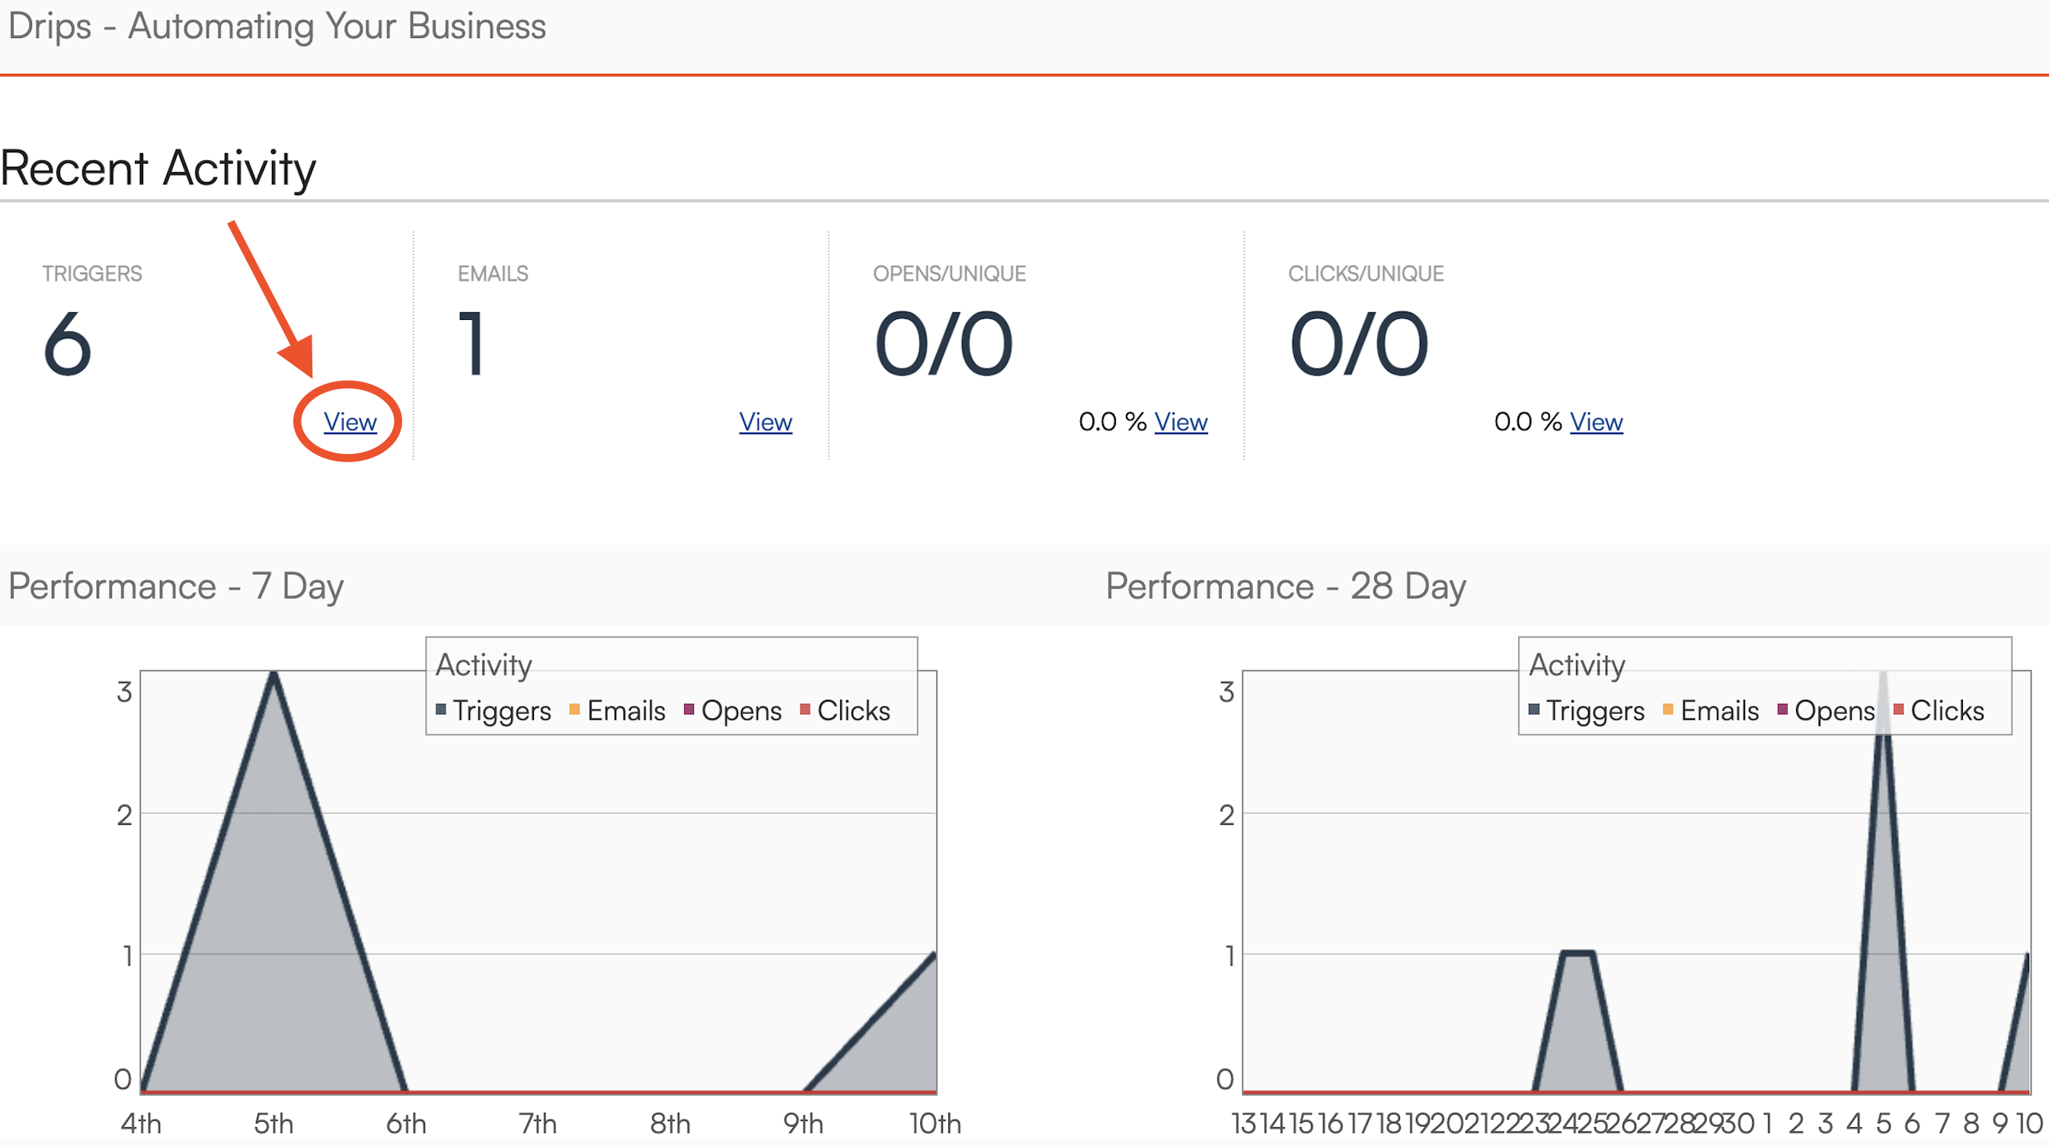Click Clicks legend swatch in 7 Day chart
Viewport: 2049px width, 1147px height.
804,709
